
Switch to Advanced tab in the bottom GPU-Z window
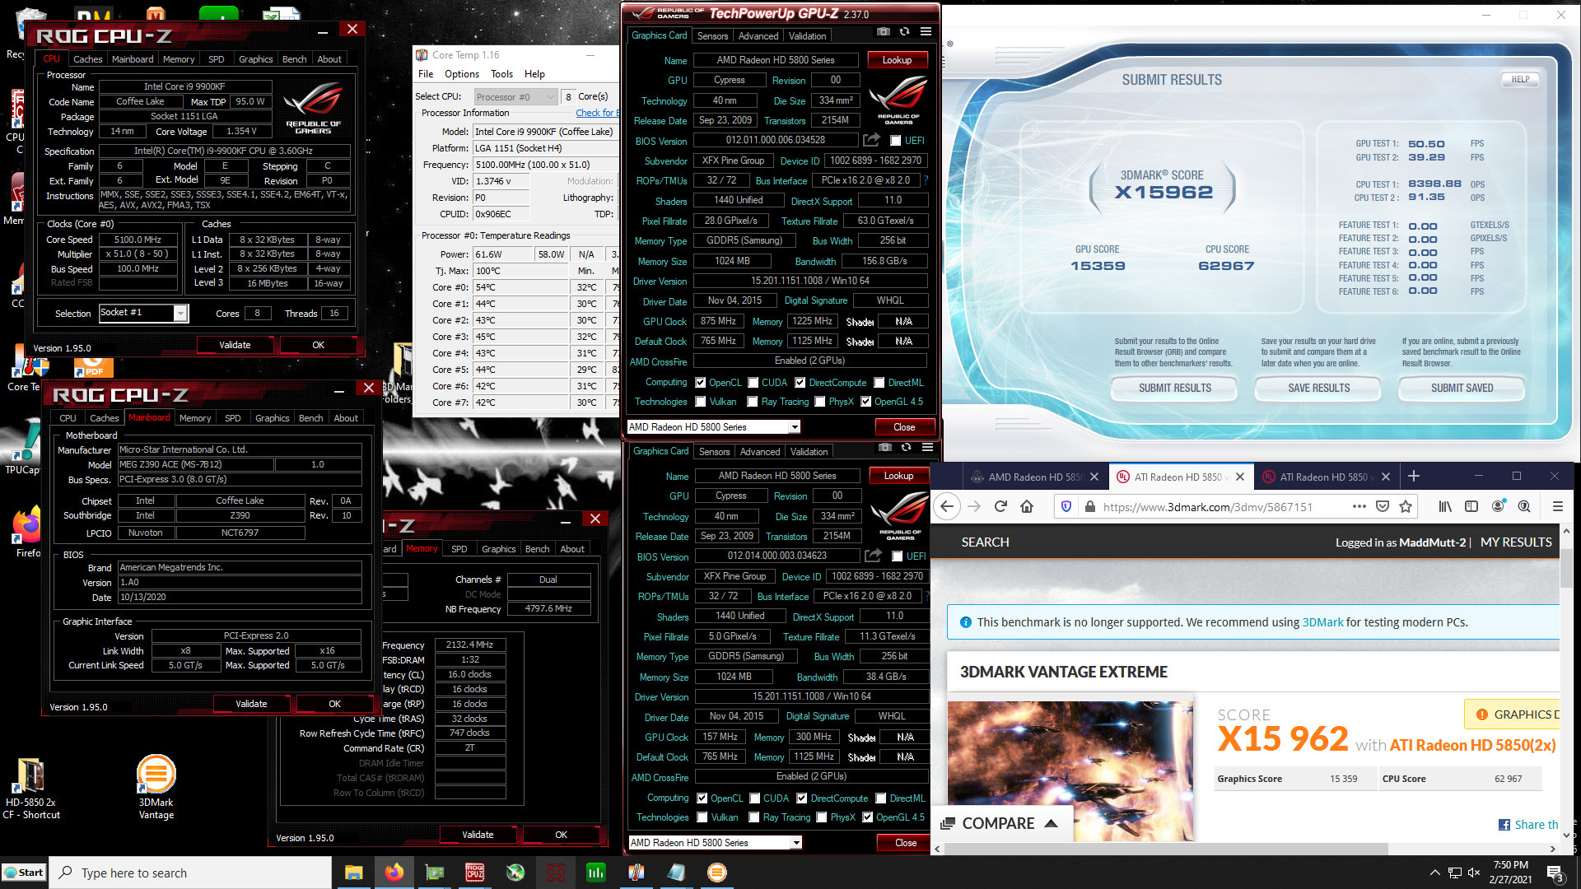point(759,452)
